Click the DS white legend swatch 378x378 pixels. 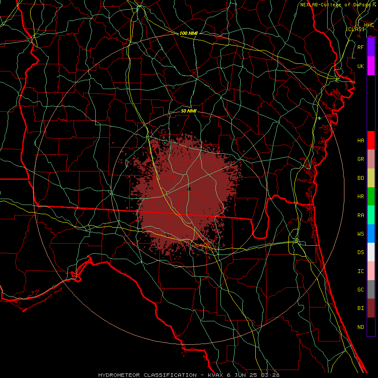click(371, 252)
